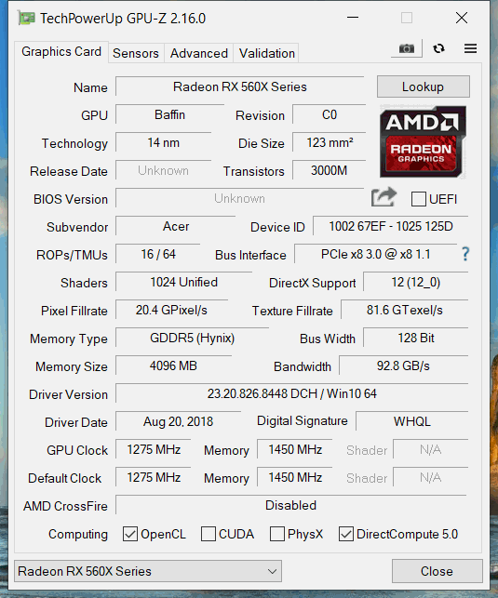The width and height of the screenshot is (498, 598).
Task: Click the GPU Clock row Memory 1450 MHz
Action: [x=295, y=449]
